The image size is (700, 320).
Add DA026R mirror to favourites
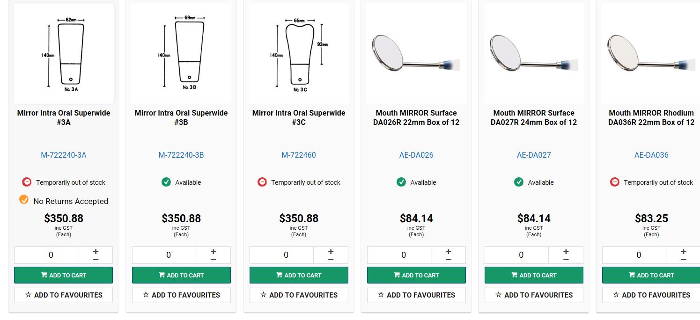click(416, 295)
